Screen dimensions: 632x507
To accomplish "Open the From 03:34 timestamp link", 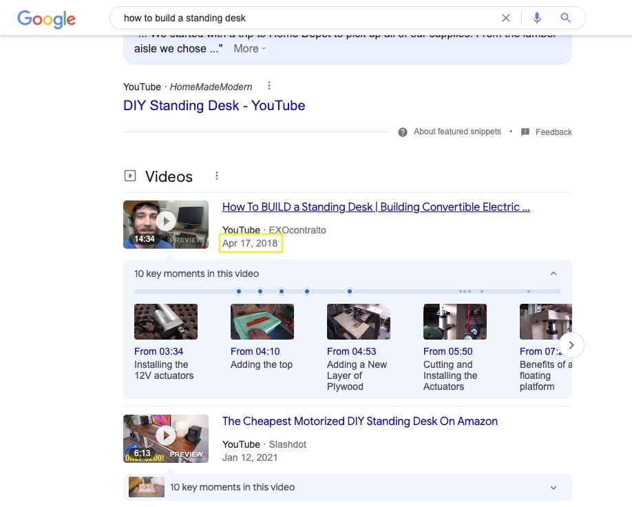I will (x=159, y=352).
